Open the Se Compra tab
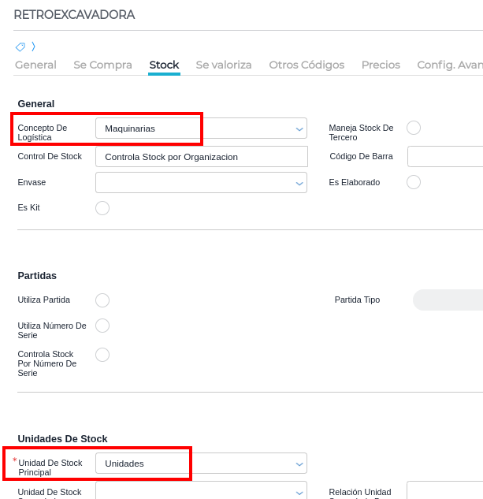 [x=102, y=65]
